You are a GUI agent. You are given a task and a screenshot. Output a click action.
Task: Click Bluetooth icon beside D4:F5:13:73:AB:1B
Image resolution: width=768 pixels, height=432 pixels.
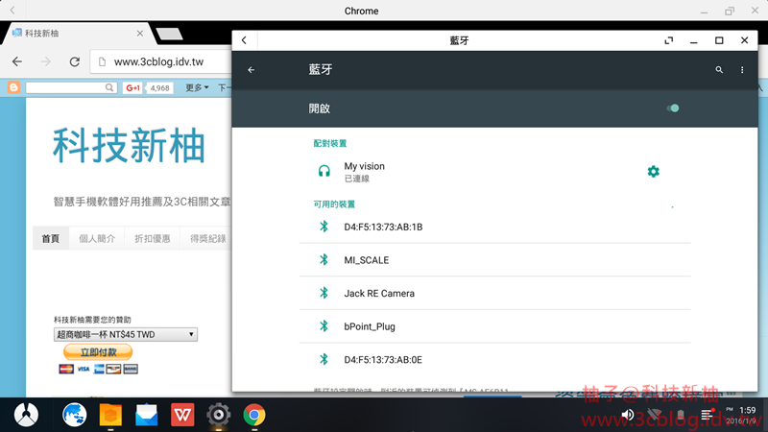324,227
